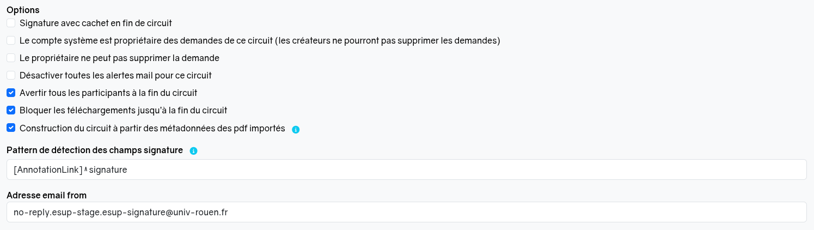Image resolution: width=814 pixels, height=230 pixels.
Task: Click 'Pattern de détection des champs signature' label
Action: tap(95, 150)
